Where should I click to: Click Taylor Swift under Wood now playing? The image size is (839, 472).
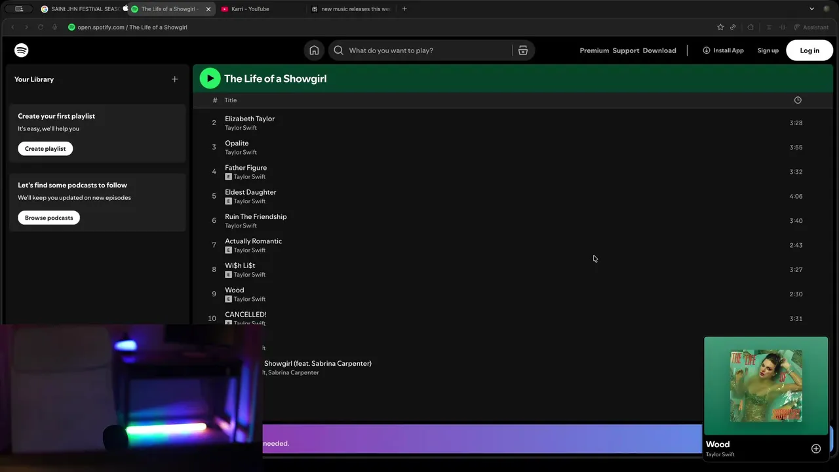(720, 454)
